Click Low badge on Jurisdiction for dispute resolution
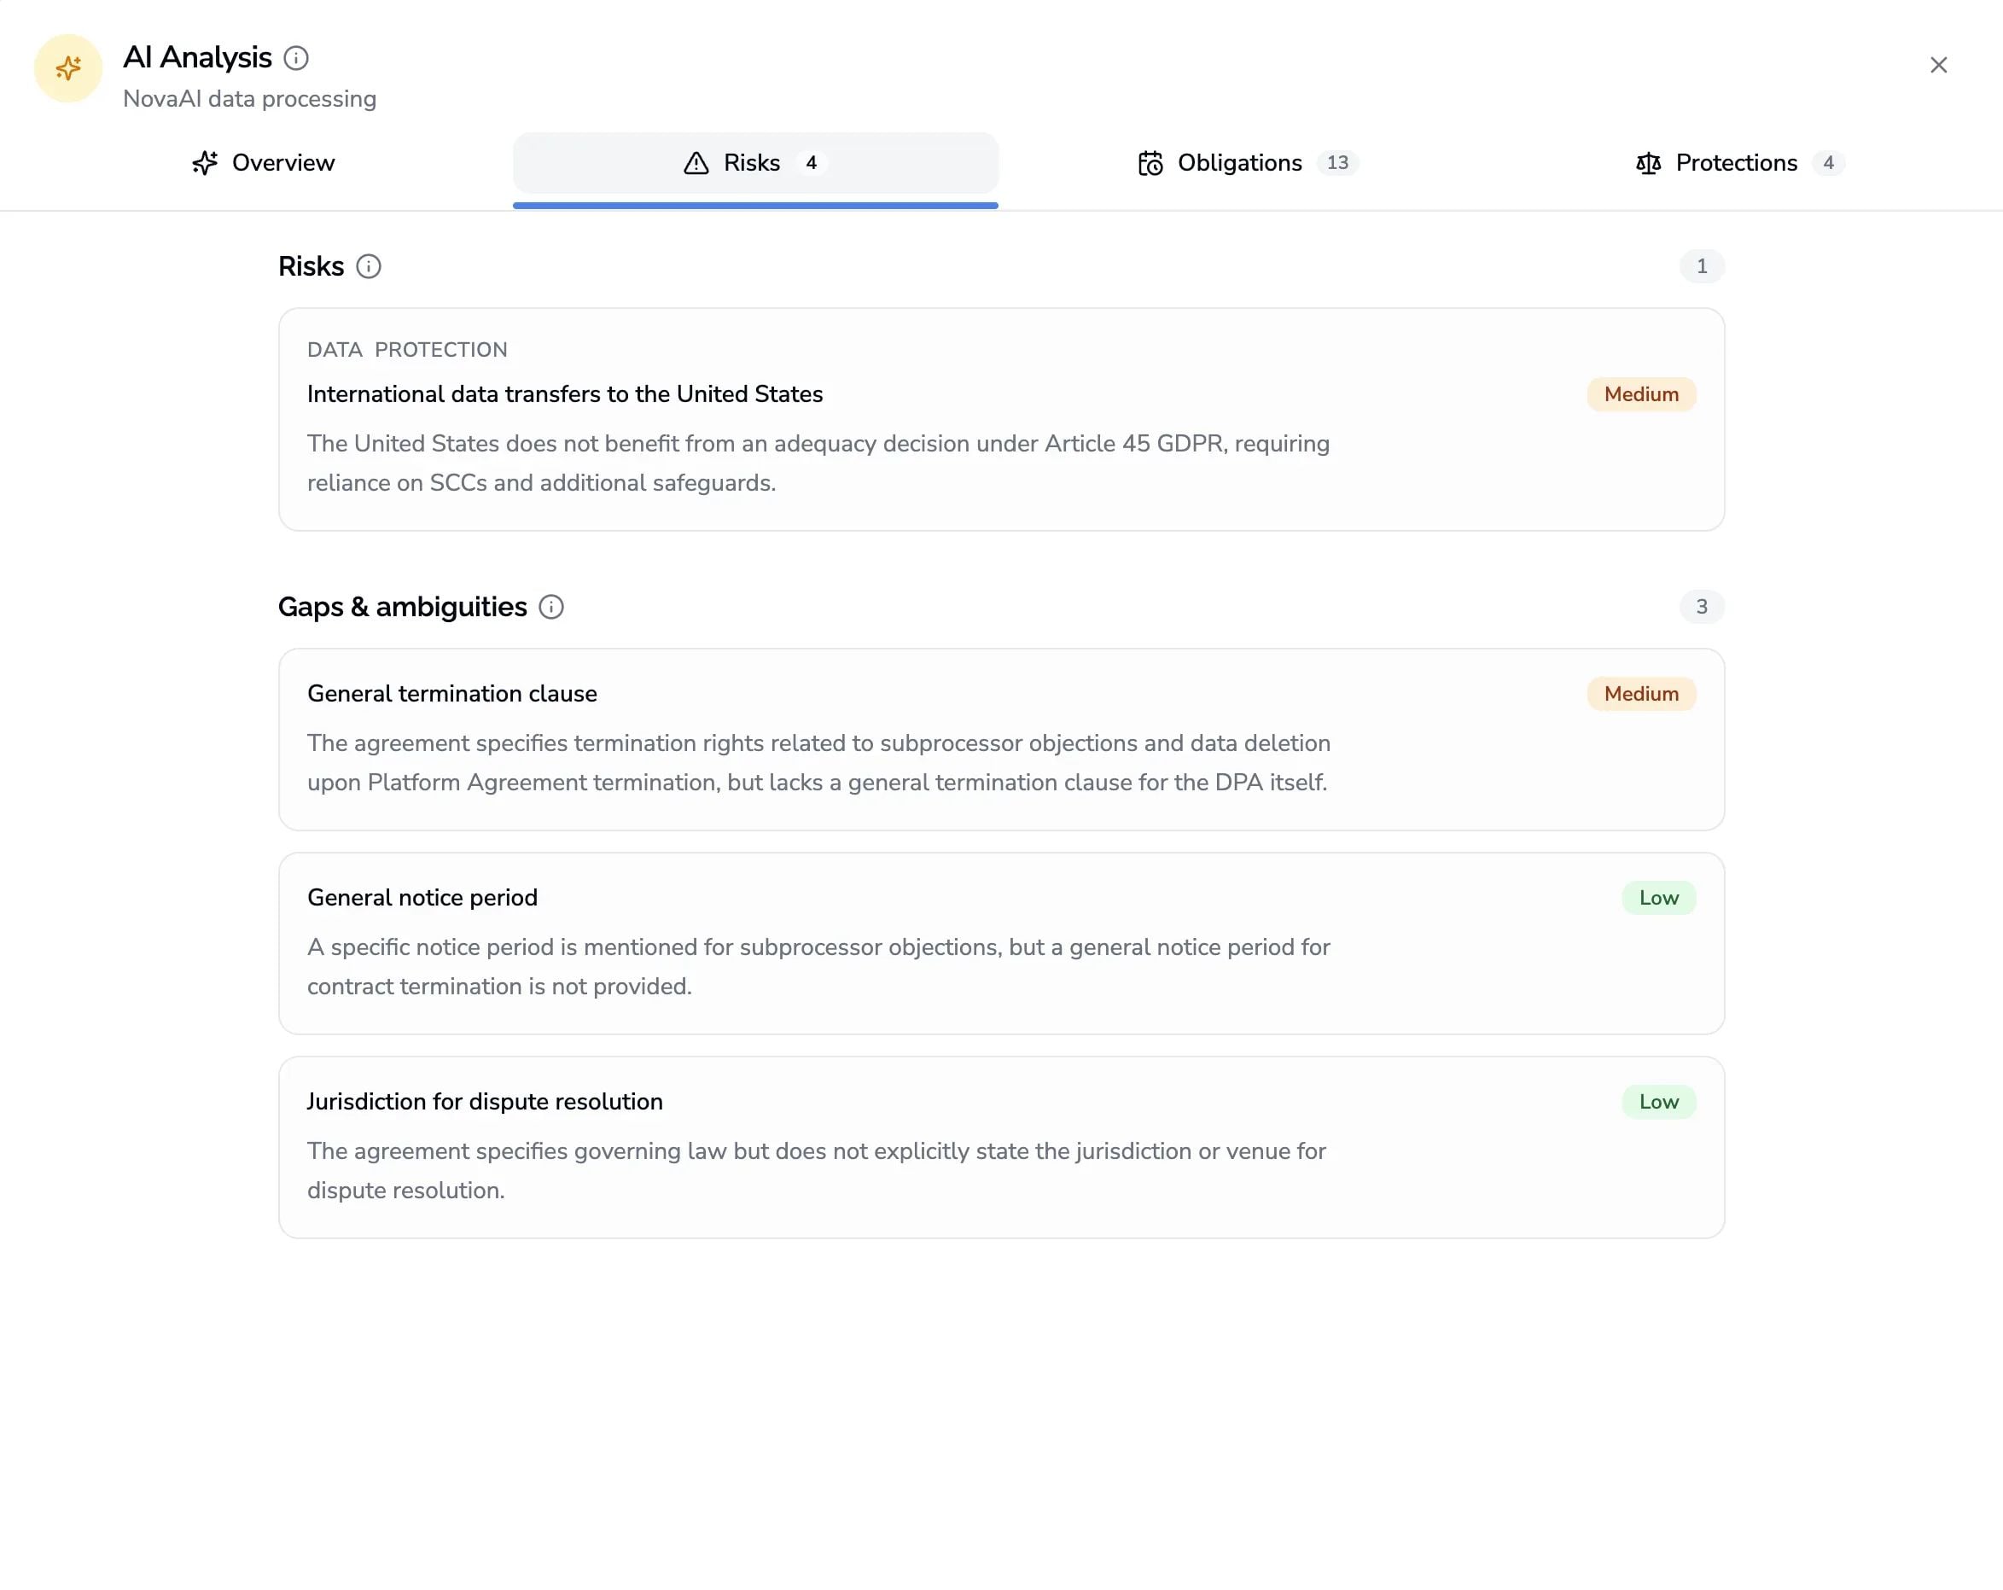The image size is (2003, 1590). [1658, 1101]
